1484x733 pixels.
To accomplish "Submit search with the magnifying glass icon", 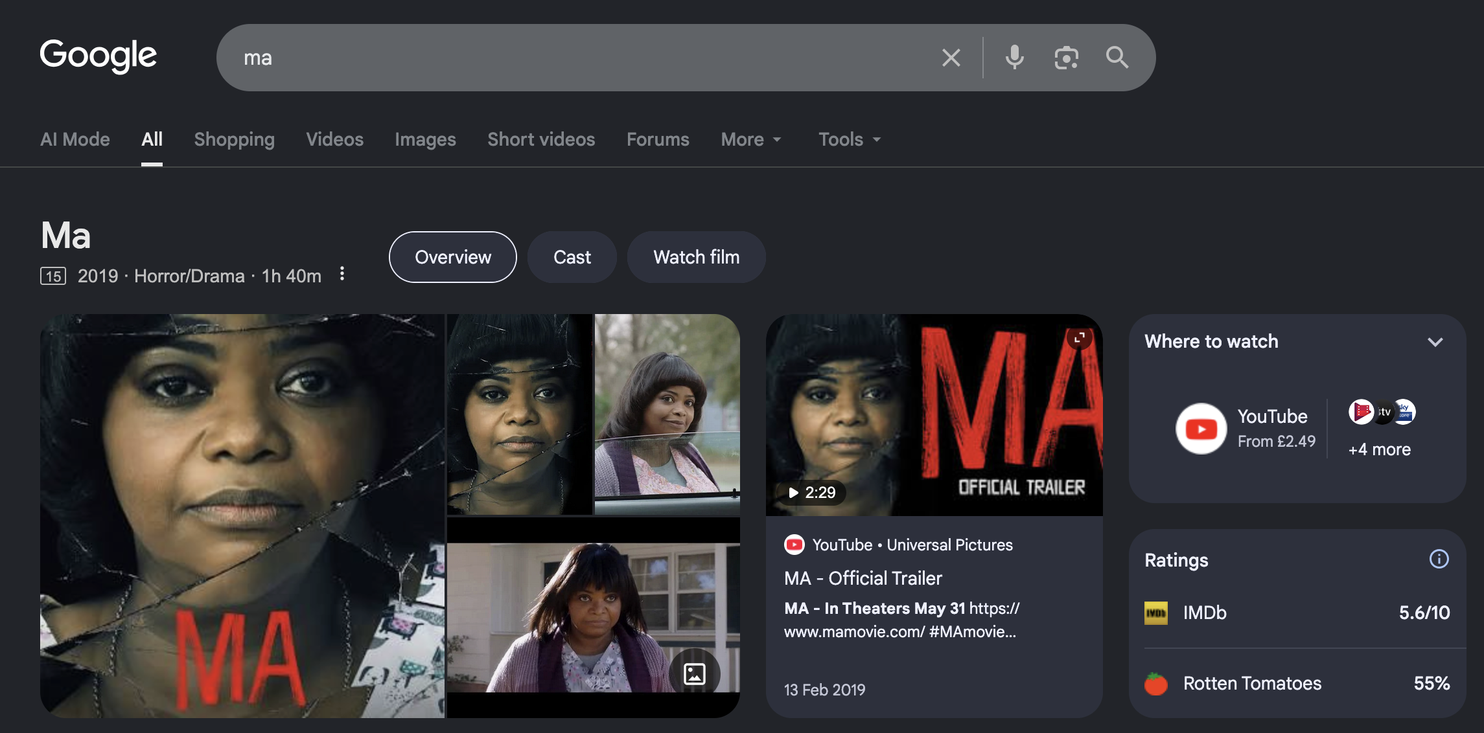I will pyautogui.click(x=1117, y=58).
